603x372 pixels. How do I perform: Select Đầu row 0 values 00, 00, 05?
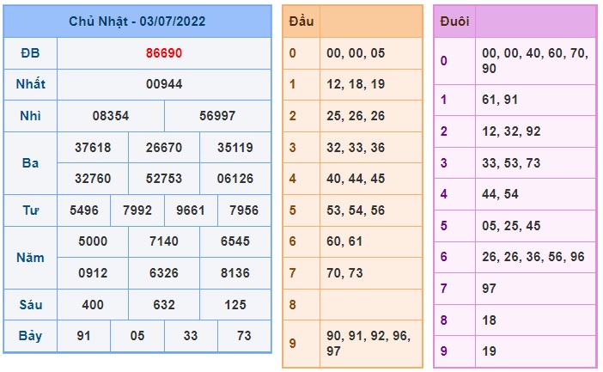[x=356, y=53]
